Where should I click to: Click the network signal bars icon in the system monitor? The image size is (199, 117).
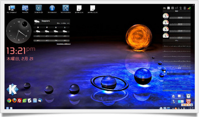click(189, 8)
